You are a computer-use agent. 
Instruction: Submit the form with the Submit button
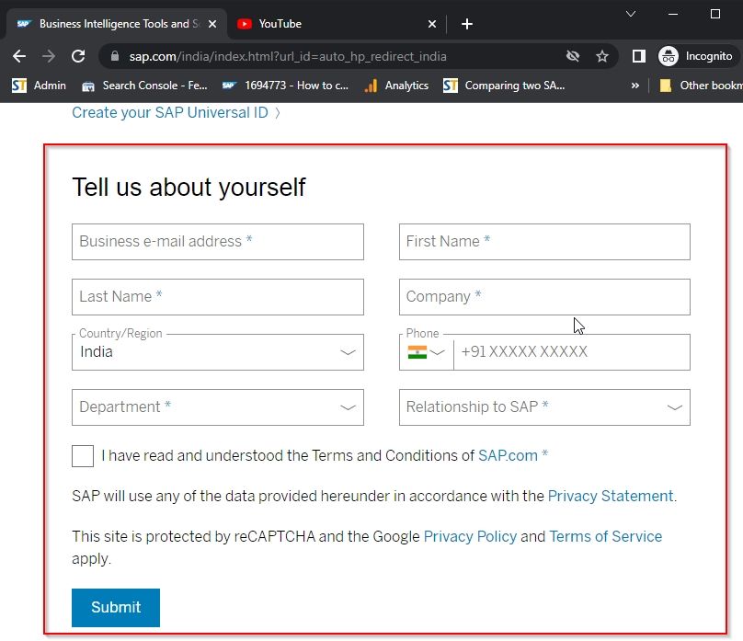point(116,607)
